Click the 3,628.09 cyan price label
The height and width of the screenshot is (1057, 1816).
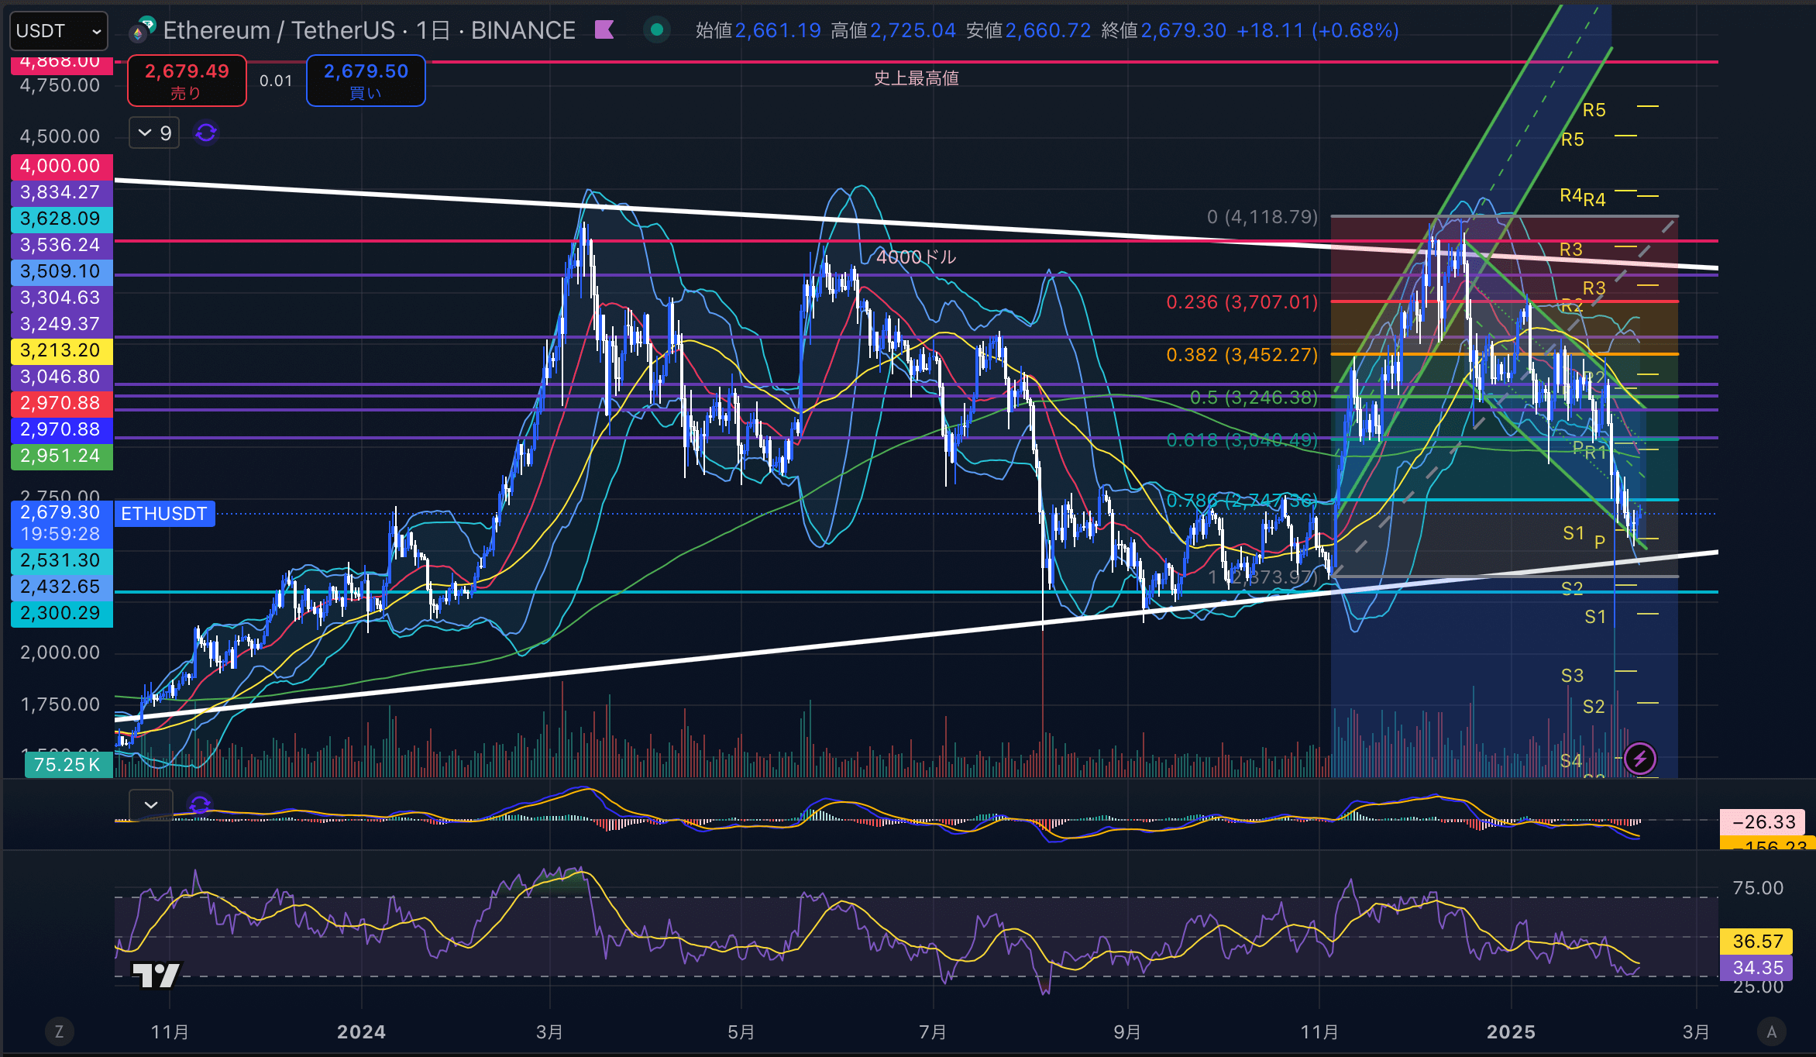(60, 219)
